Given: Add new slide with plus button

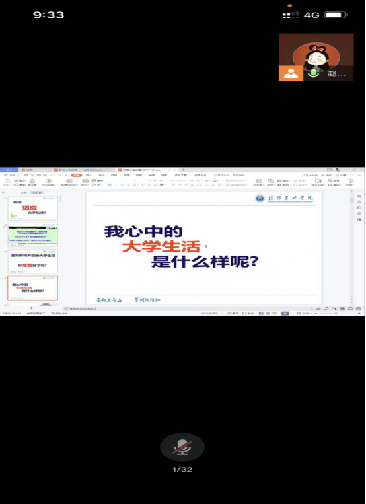Looking at the screenshot, I should (31, 308).
